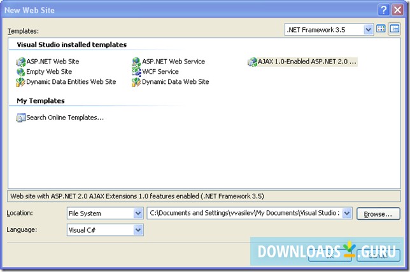Open the Visual C# language dropdown
This screenshot has height=272, width=410.
[x=138, y=230]
